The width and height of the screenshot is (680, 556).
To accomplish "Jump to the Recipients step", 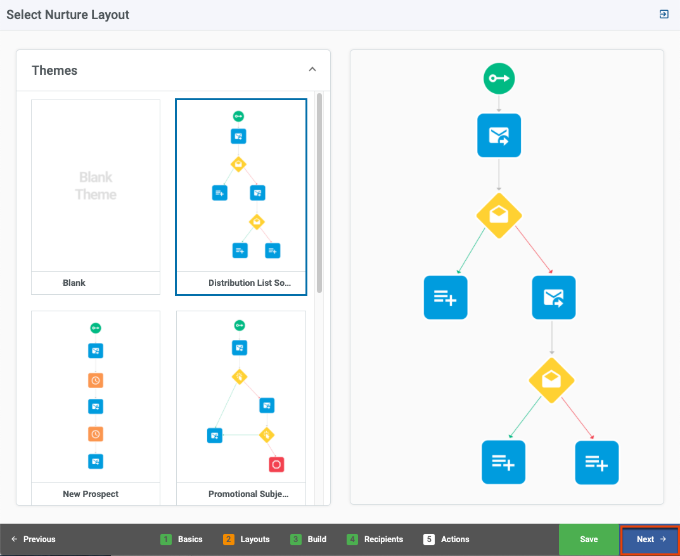I will point(375,540).
